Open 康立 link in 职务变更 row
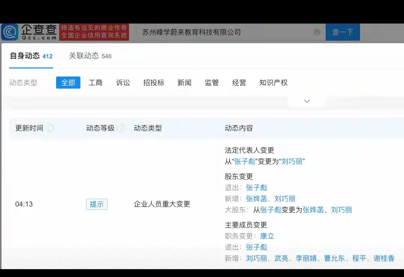This screenshot has width=404, height=277. coord(267,236)
